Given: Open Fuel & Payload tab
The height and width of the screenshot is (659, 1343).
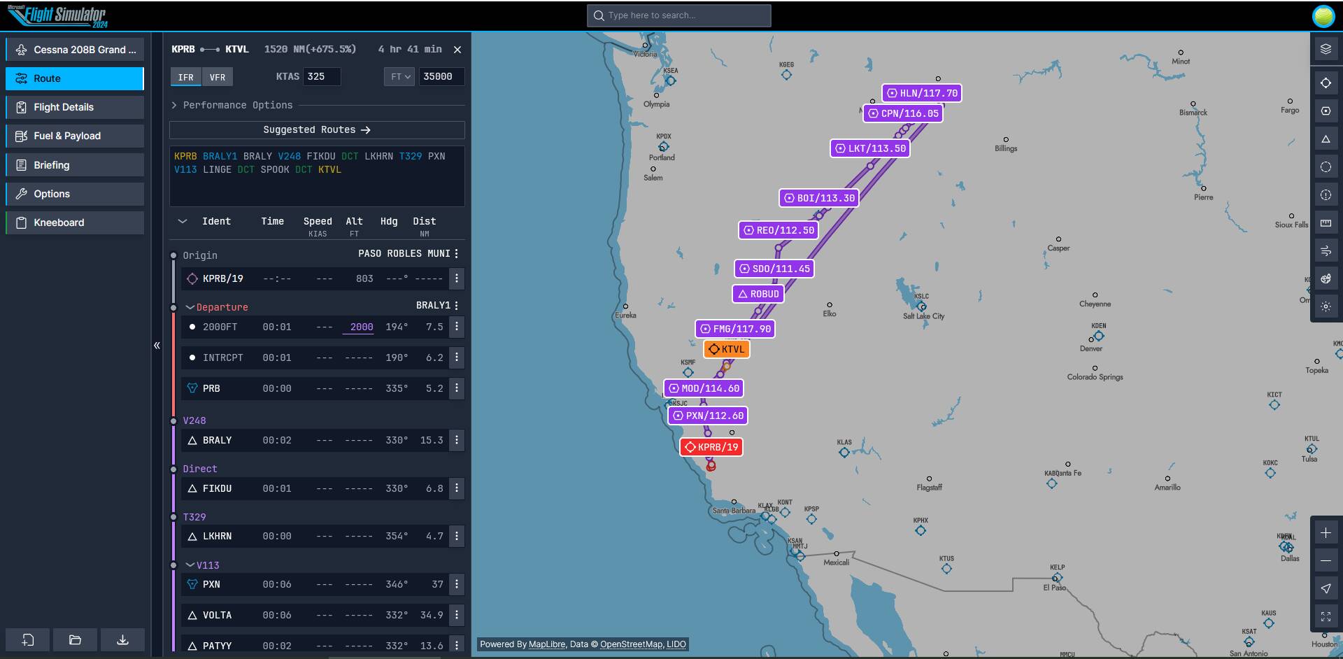Looking at the screenshot, I should (75, 136).
